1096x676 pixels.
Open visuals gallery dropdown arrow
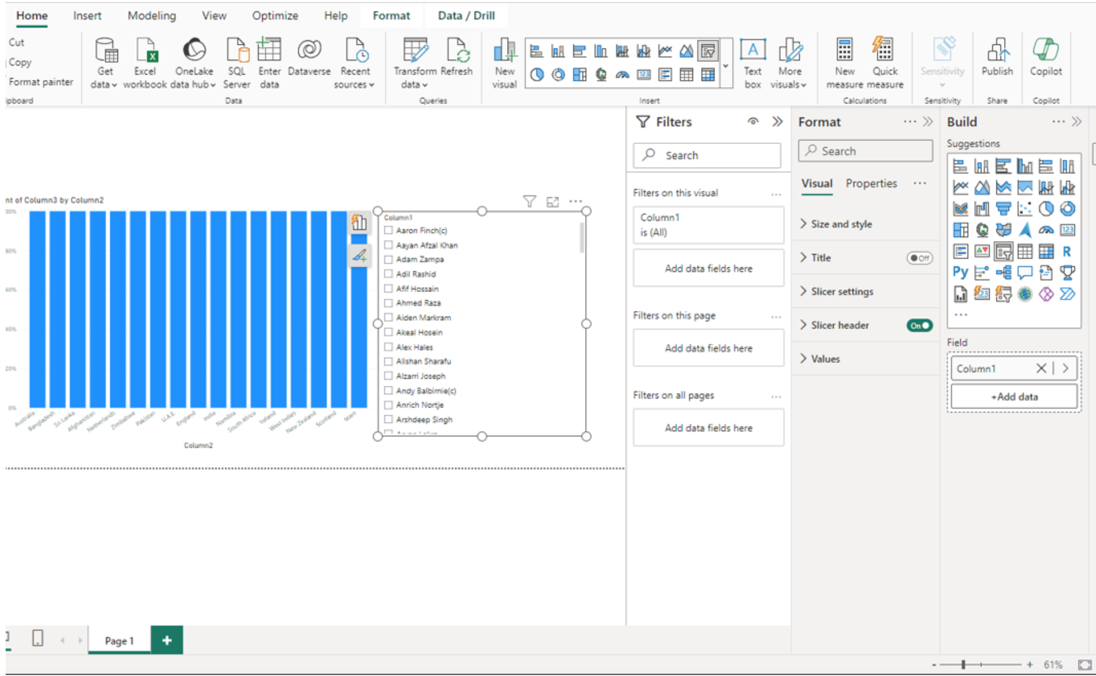[726, 66]
